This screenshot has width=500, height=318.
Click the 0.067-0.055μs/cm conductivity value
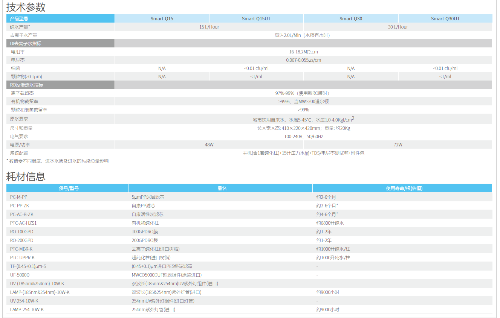tap(303, 60)
